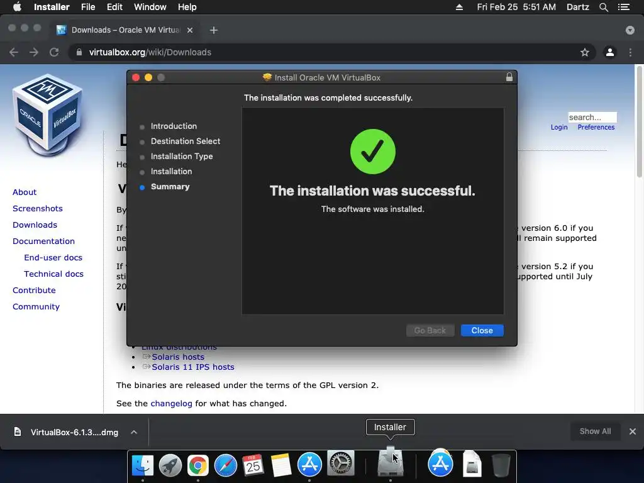Open the Installer app menu

(52, 7)
